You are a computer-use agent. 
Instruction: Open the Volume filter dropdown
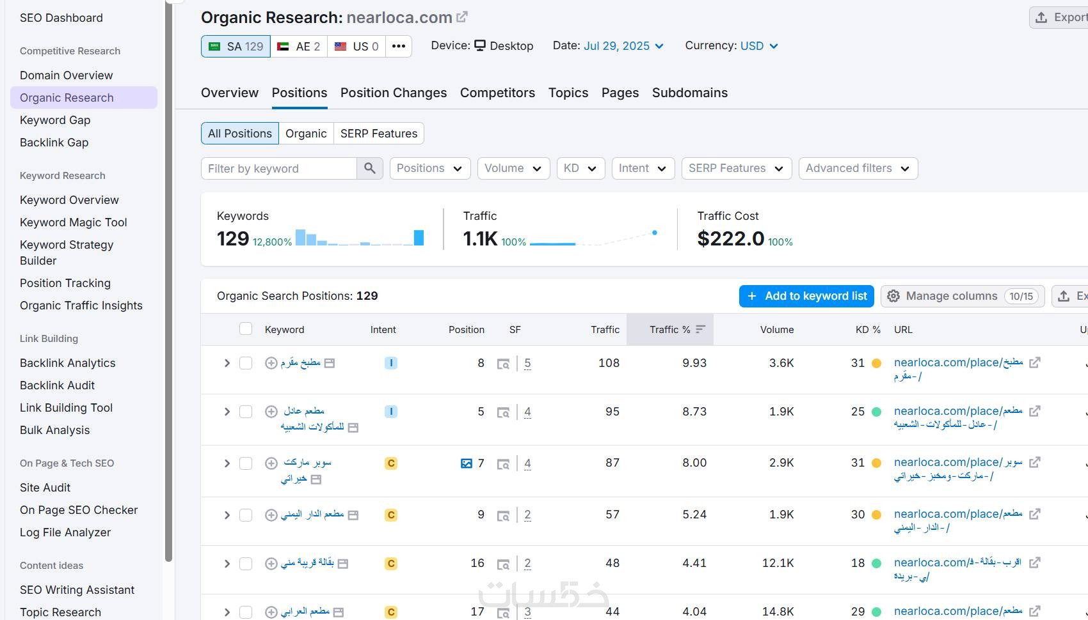coord(513,168)
